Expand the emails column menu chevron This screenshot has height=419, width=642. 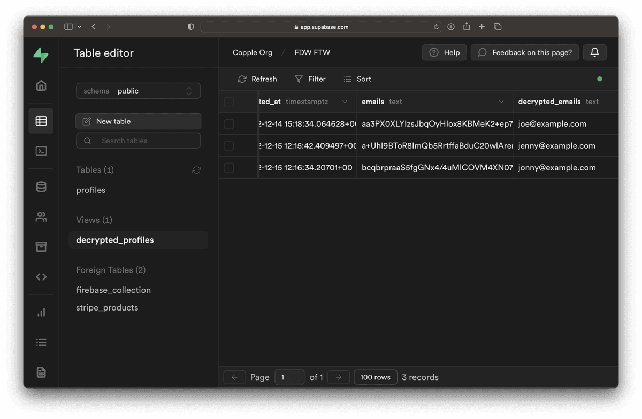click(x=501, y=102)
